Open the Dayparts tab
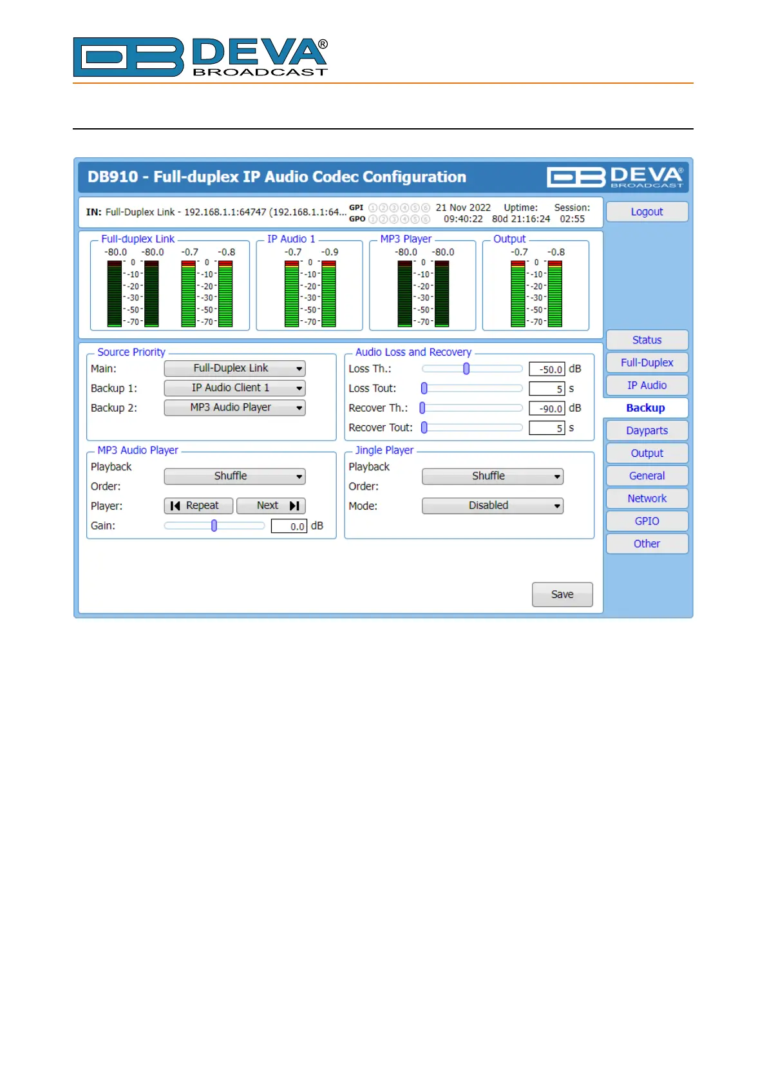The width and height of the screenshot is (767, 1085). click(x=647, y=430)
